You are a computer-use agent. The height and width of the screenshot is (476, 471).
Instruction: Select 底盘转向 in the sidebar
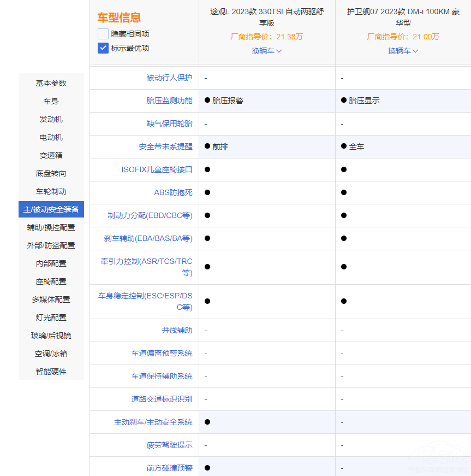51,173
